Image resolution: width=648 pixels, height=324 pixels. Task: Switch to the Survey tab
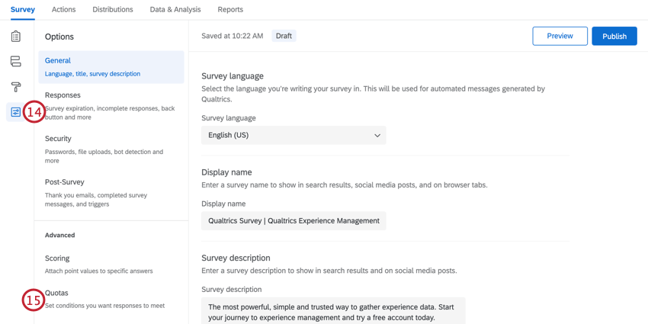[x=23, y=10]
